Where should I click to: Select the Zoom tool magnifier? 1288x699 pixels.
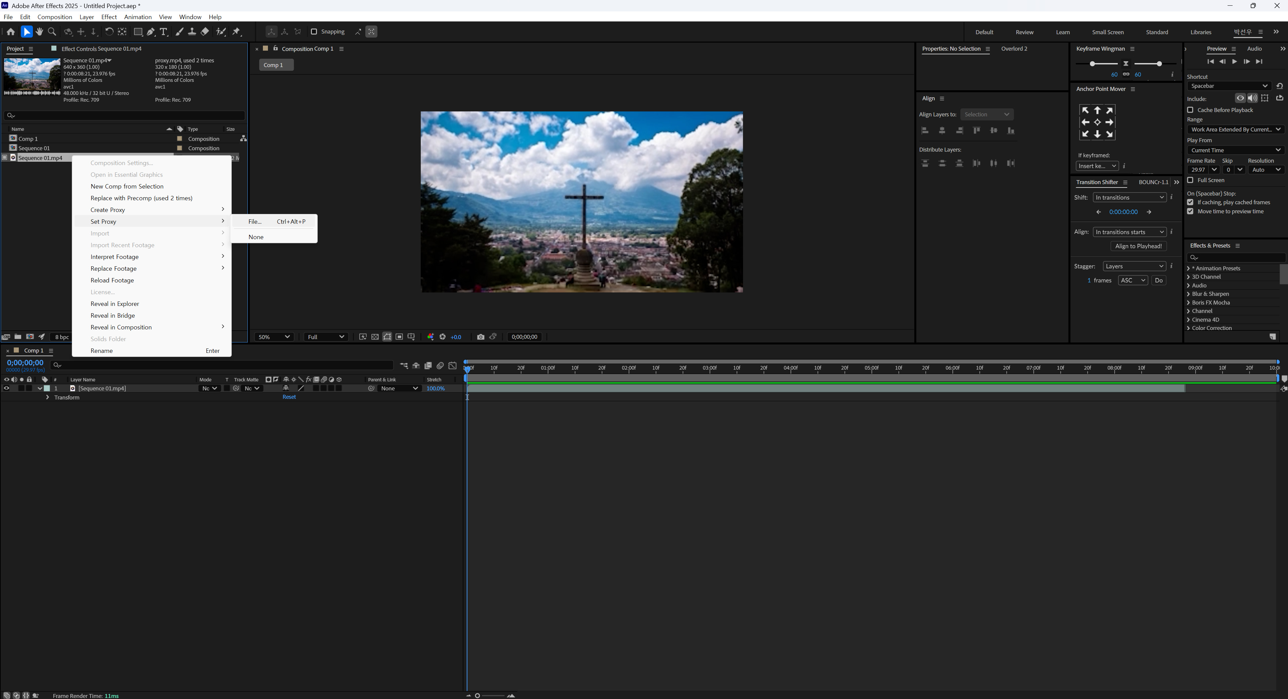pyautogui.click(x=52, y=32)
